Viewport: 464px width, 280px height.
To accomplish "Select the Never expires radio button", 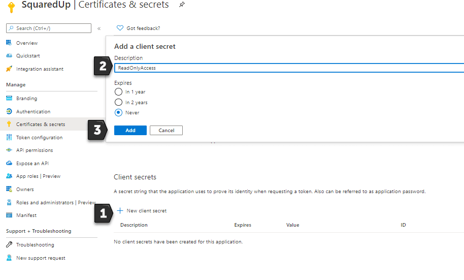I will pos(118,113).
